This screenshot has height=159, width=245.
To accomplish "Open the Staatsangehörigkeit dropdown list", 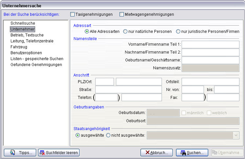I will (236, 135).
